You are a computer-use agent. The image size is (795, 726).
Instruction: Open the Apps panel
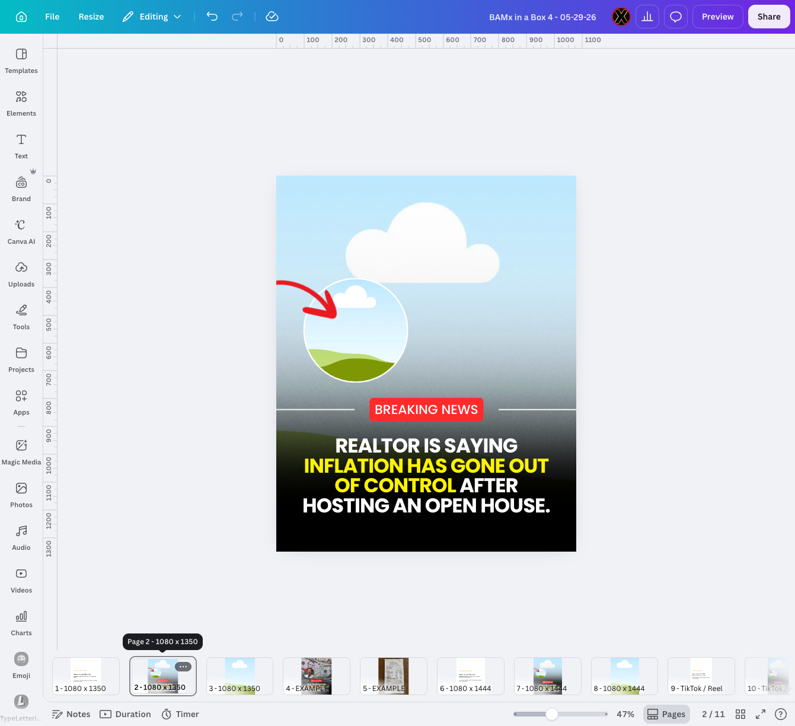click(x=21, y=403)
